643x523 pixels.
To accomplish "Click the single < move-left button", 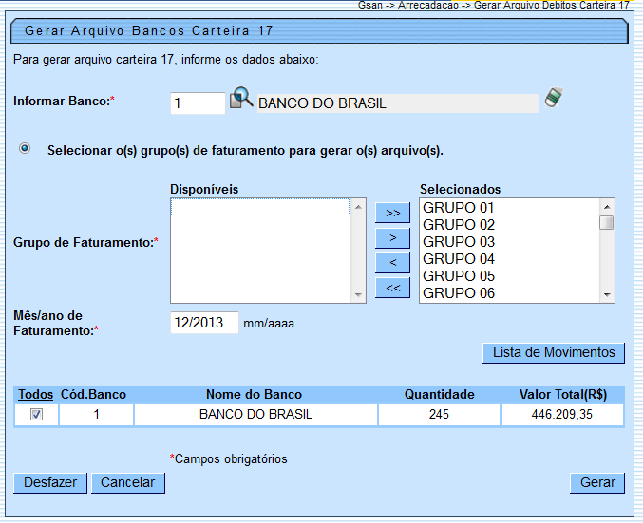I will tap(392, 262).
